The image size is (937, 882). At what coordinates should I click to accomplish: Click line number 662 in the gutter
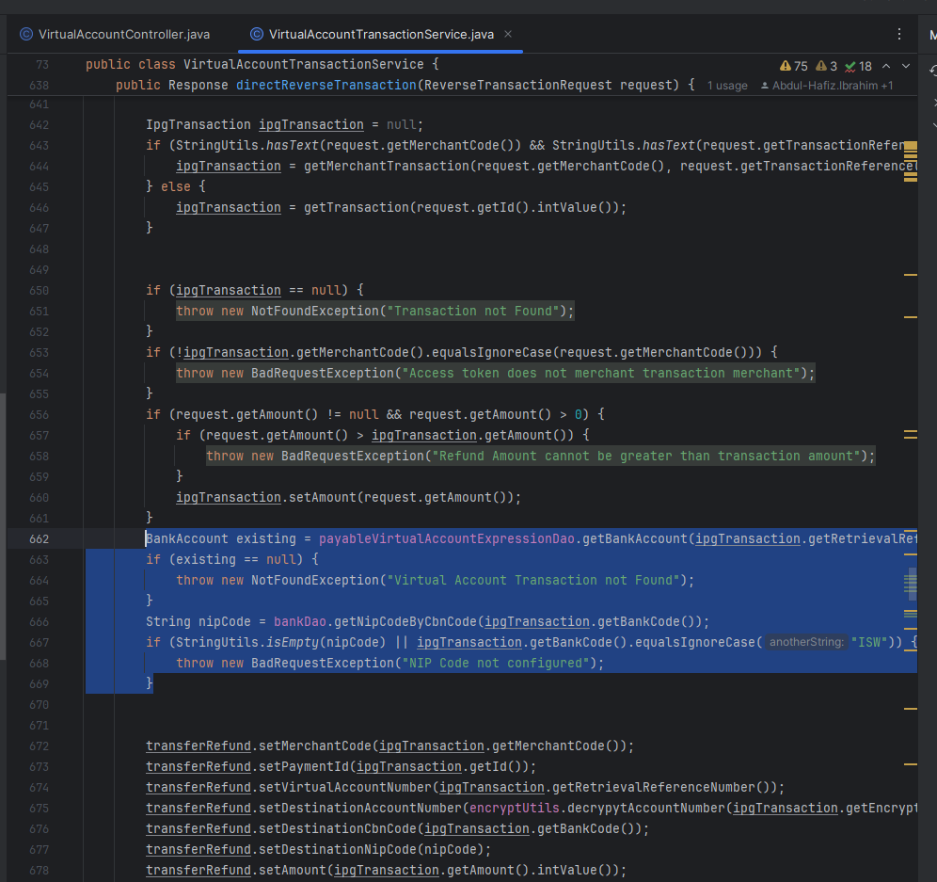pos(39,539)
